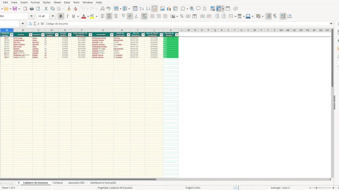Expand the Name Box dropdown arrow
The height and width of the screenshot is (190, 339).
click(x=23, y=24)
